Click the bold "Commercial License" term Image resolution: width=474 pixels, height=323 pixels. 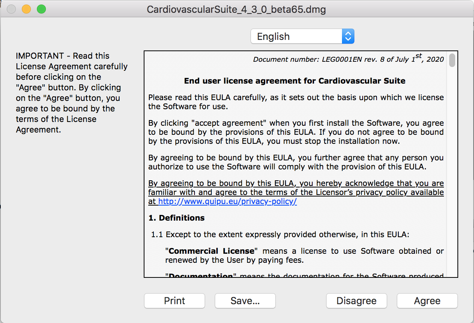pos(212,251)
